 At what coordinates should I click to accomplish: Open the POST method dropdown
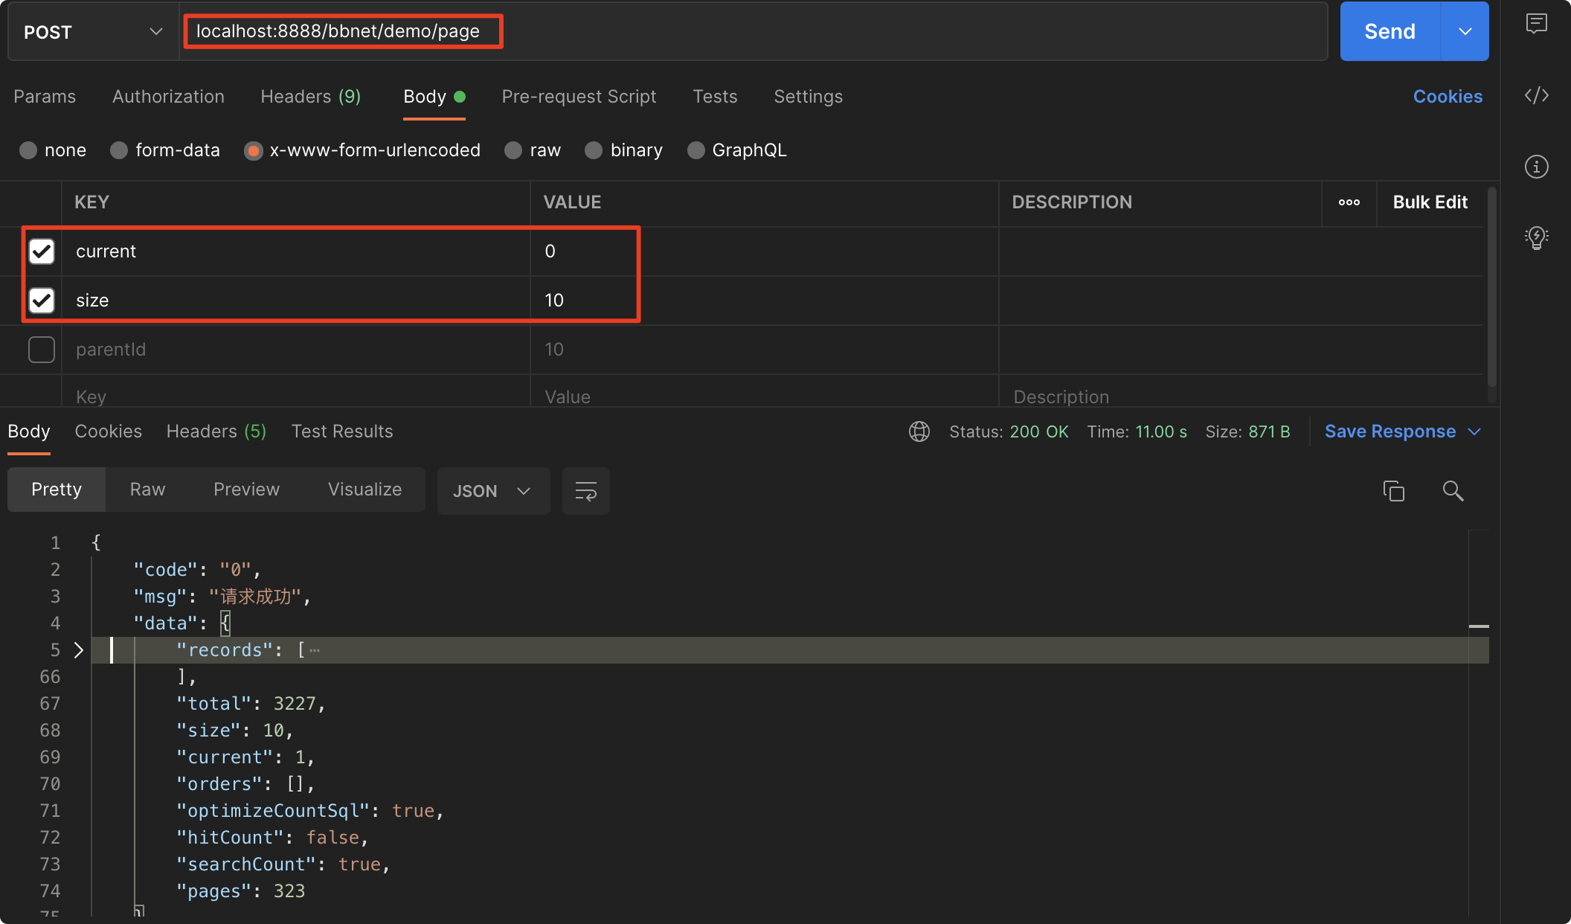point(93,32)
